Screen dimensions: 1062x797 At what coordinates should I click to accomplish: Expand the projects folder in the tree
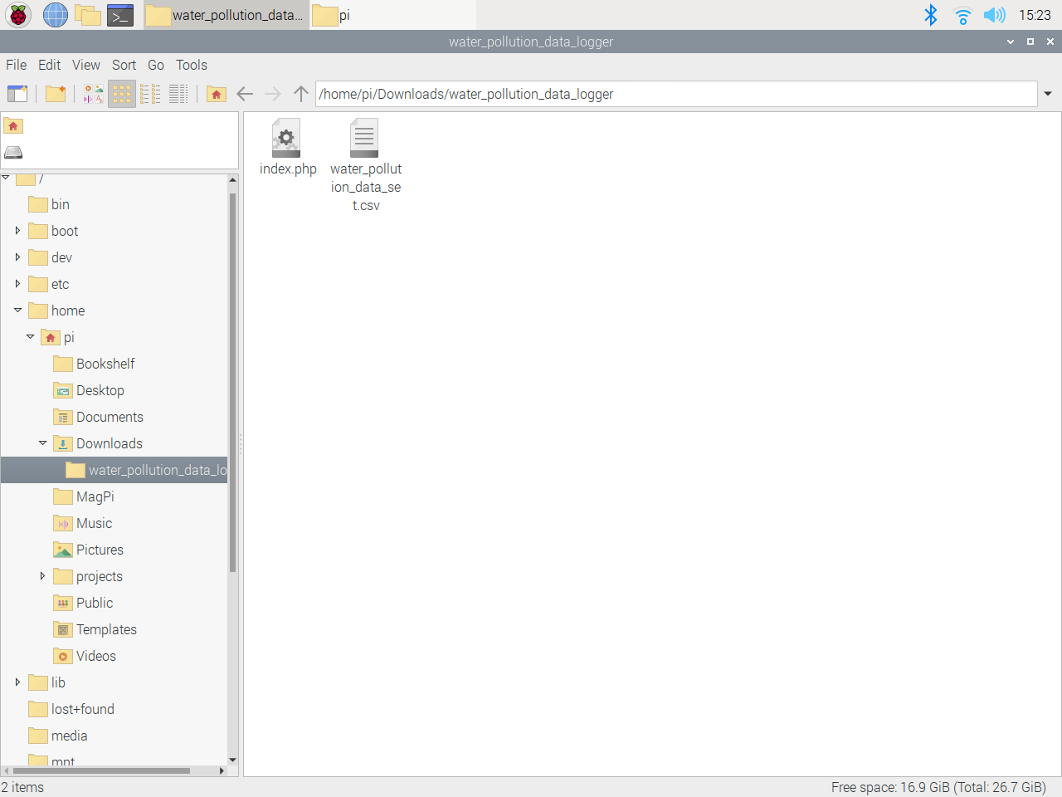pyautogui.click(x=43, y=576)
